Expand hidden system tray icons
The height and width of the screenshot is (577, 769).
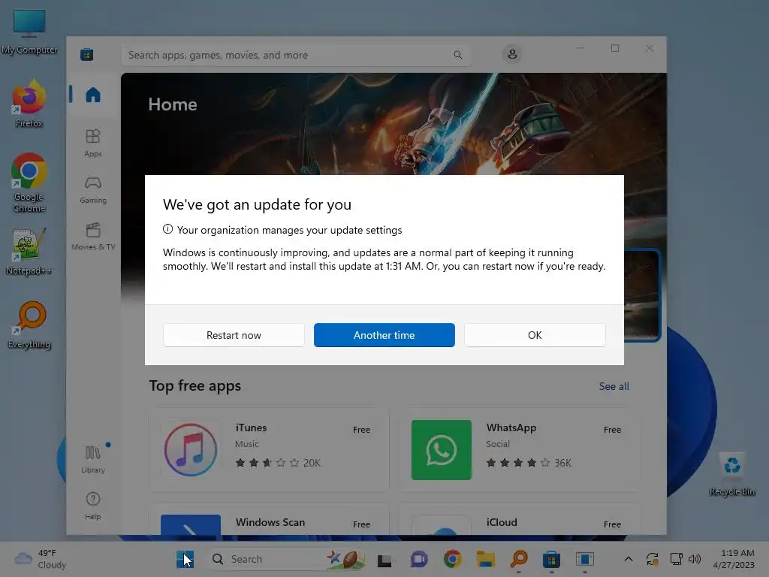629,559
